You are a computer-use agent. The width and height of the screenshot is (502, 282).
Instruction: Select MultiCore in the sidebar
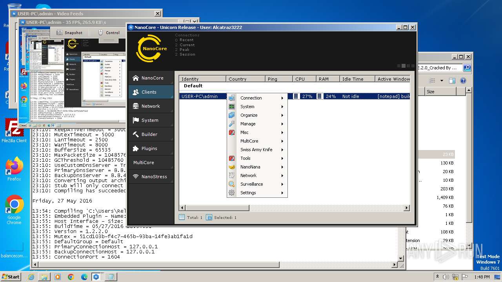pos(151,163)
